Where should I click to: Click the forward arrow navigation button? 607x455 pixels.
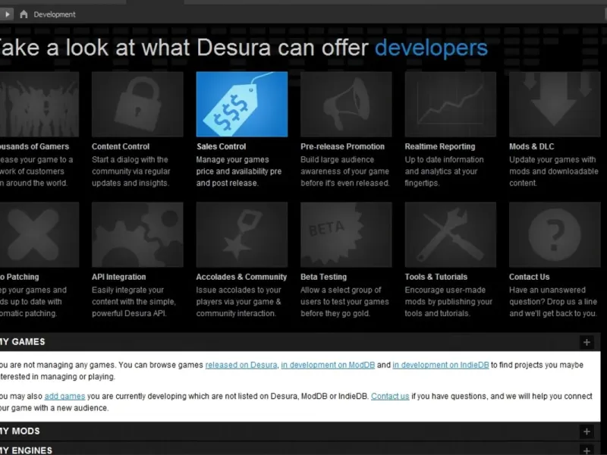click(7, 14)
